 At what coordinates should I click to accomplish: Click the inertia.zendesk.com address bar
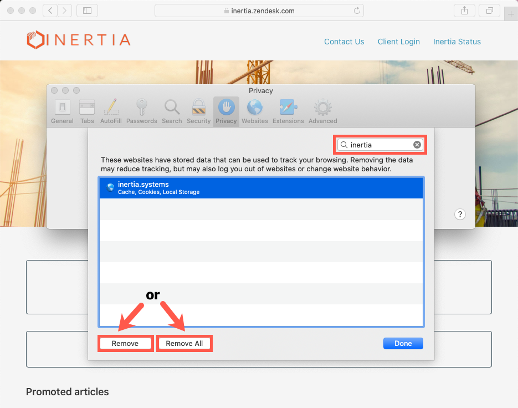coord(259,11)
